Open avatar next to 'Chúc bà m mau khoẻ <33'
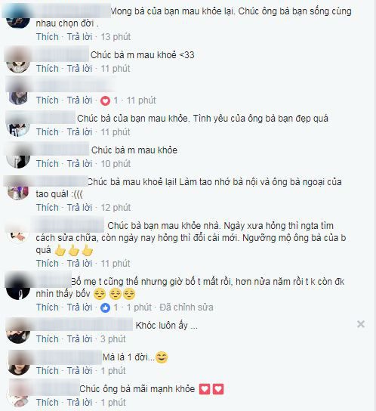The height and width of the screenshot is (411, 376). click(x=18, y=60)
